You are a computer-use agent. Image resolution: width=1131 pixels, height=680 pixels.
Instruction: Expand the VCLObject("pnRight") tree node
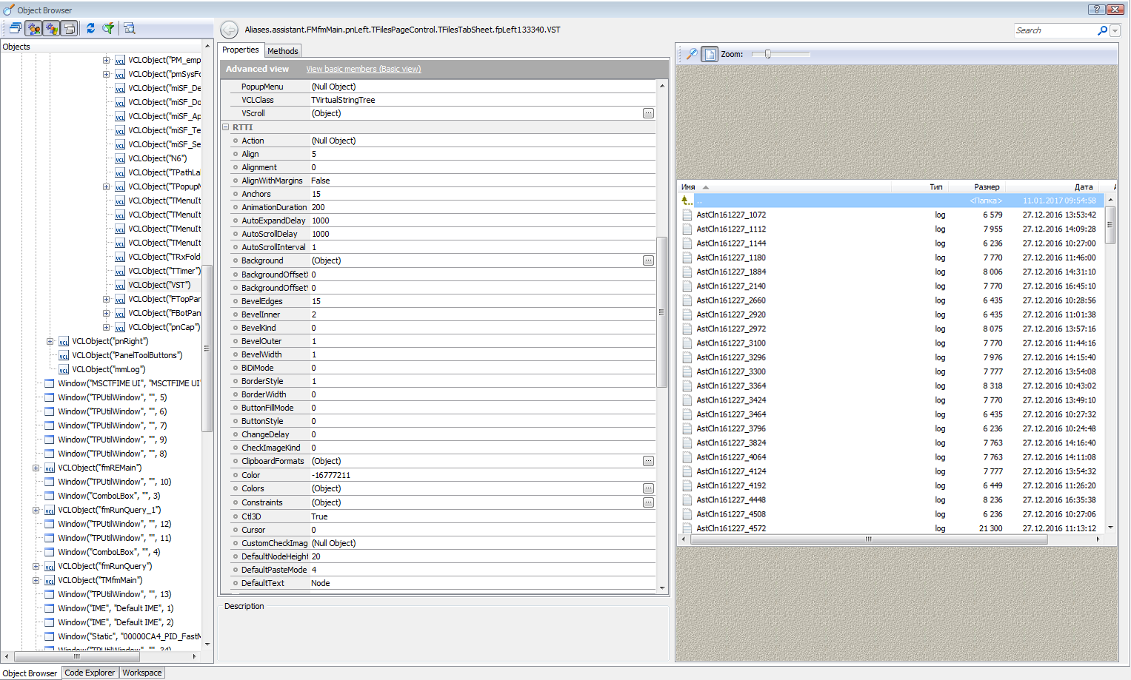pyautogui.click(x=50, y=341)
